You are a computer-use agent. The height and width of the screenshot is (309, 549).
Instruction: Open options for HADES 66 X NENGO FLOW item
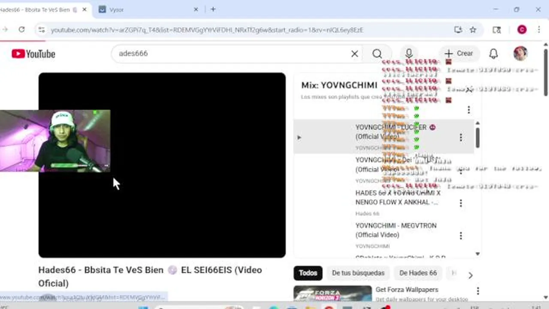pyautogui.click(x=461, y=203)
